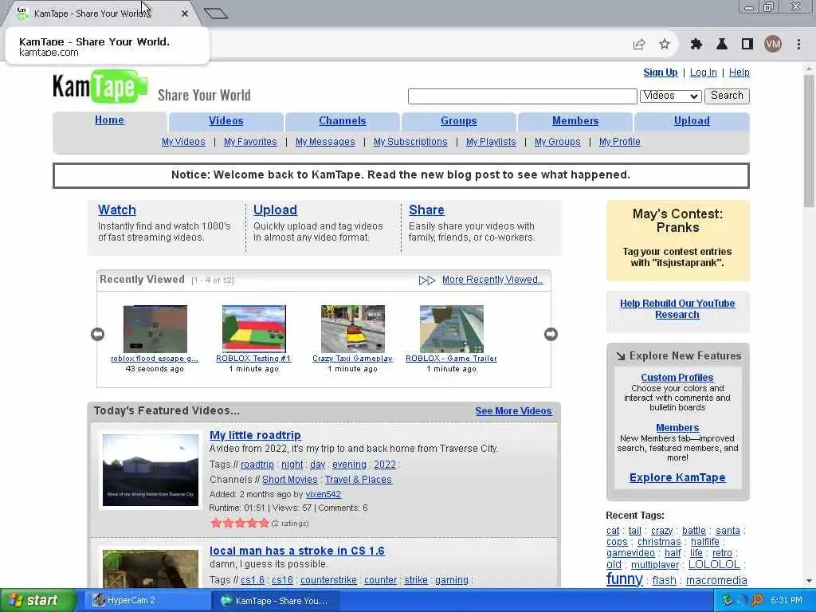Open Custom Profiles feature link
This screenshot has width=816, height=612.
677,377
